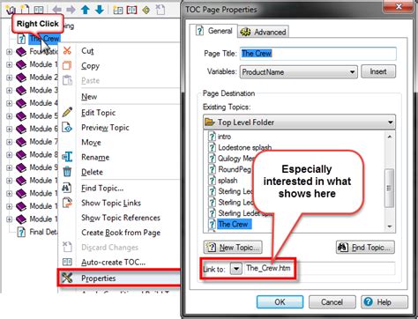Open the Link to dropdown arrow
Viewport: 418px width, 319px height.
tap(236, 268)
